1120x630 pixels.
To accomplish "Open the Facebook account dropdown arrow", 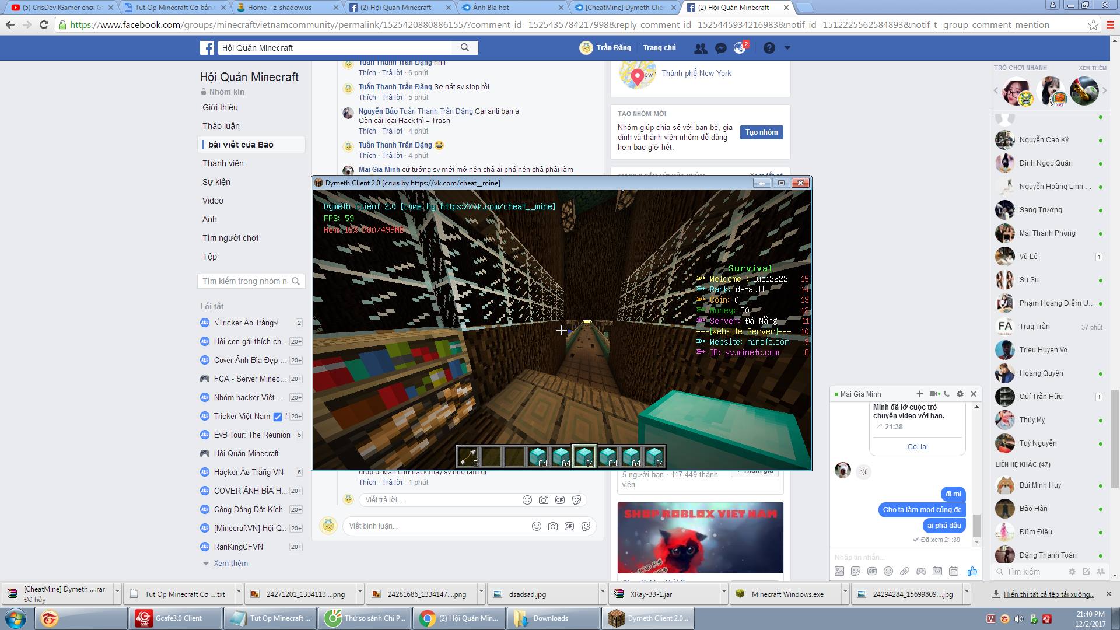I will click(x=787, y=48).
